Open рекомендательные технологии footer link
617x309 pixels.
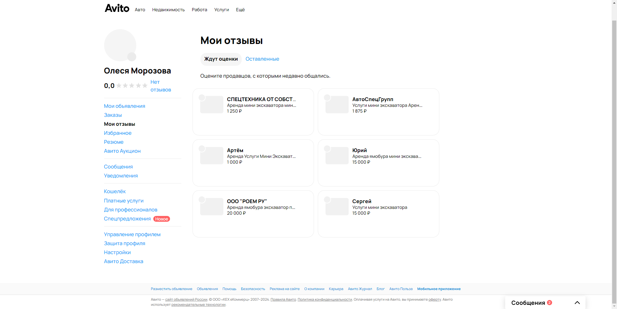point(198,305)
